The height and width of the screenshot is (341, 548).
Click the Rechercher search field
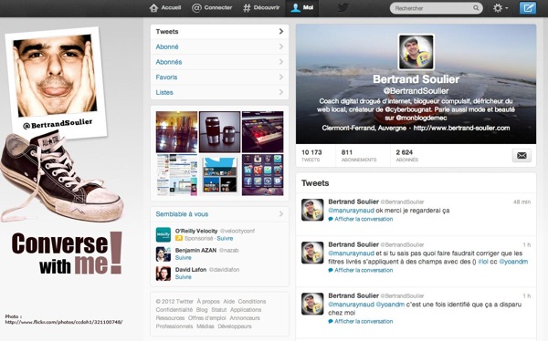(437, 8)
